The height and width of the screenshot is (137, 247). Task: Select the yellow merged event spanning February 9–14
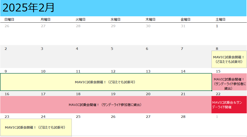pyautogui.click(x=105, y=82)
